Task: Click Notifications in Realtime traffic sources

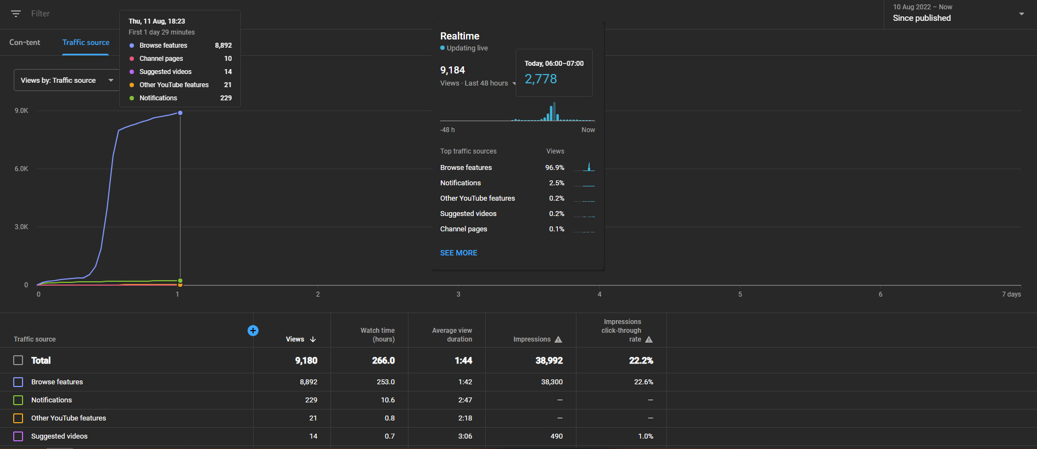Action: tap(461, 183)
